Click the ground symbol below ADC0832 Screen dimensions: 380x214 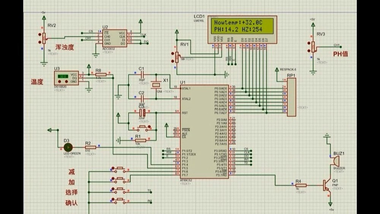pyautogui.click(x=96, y=56)
